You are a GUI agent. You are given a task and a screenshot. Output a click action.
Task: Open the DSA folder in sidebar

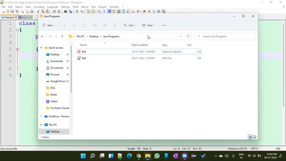(x=53, y=88)
